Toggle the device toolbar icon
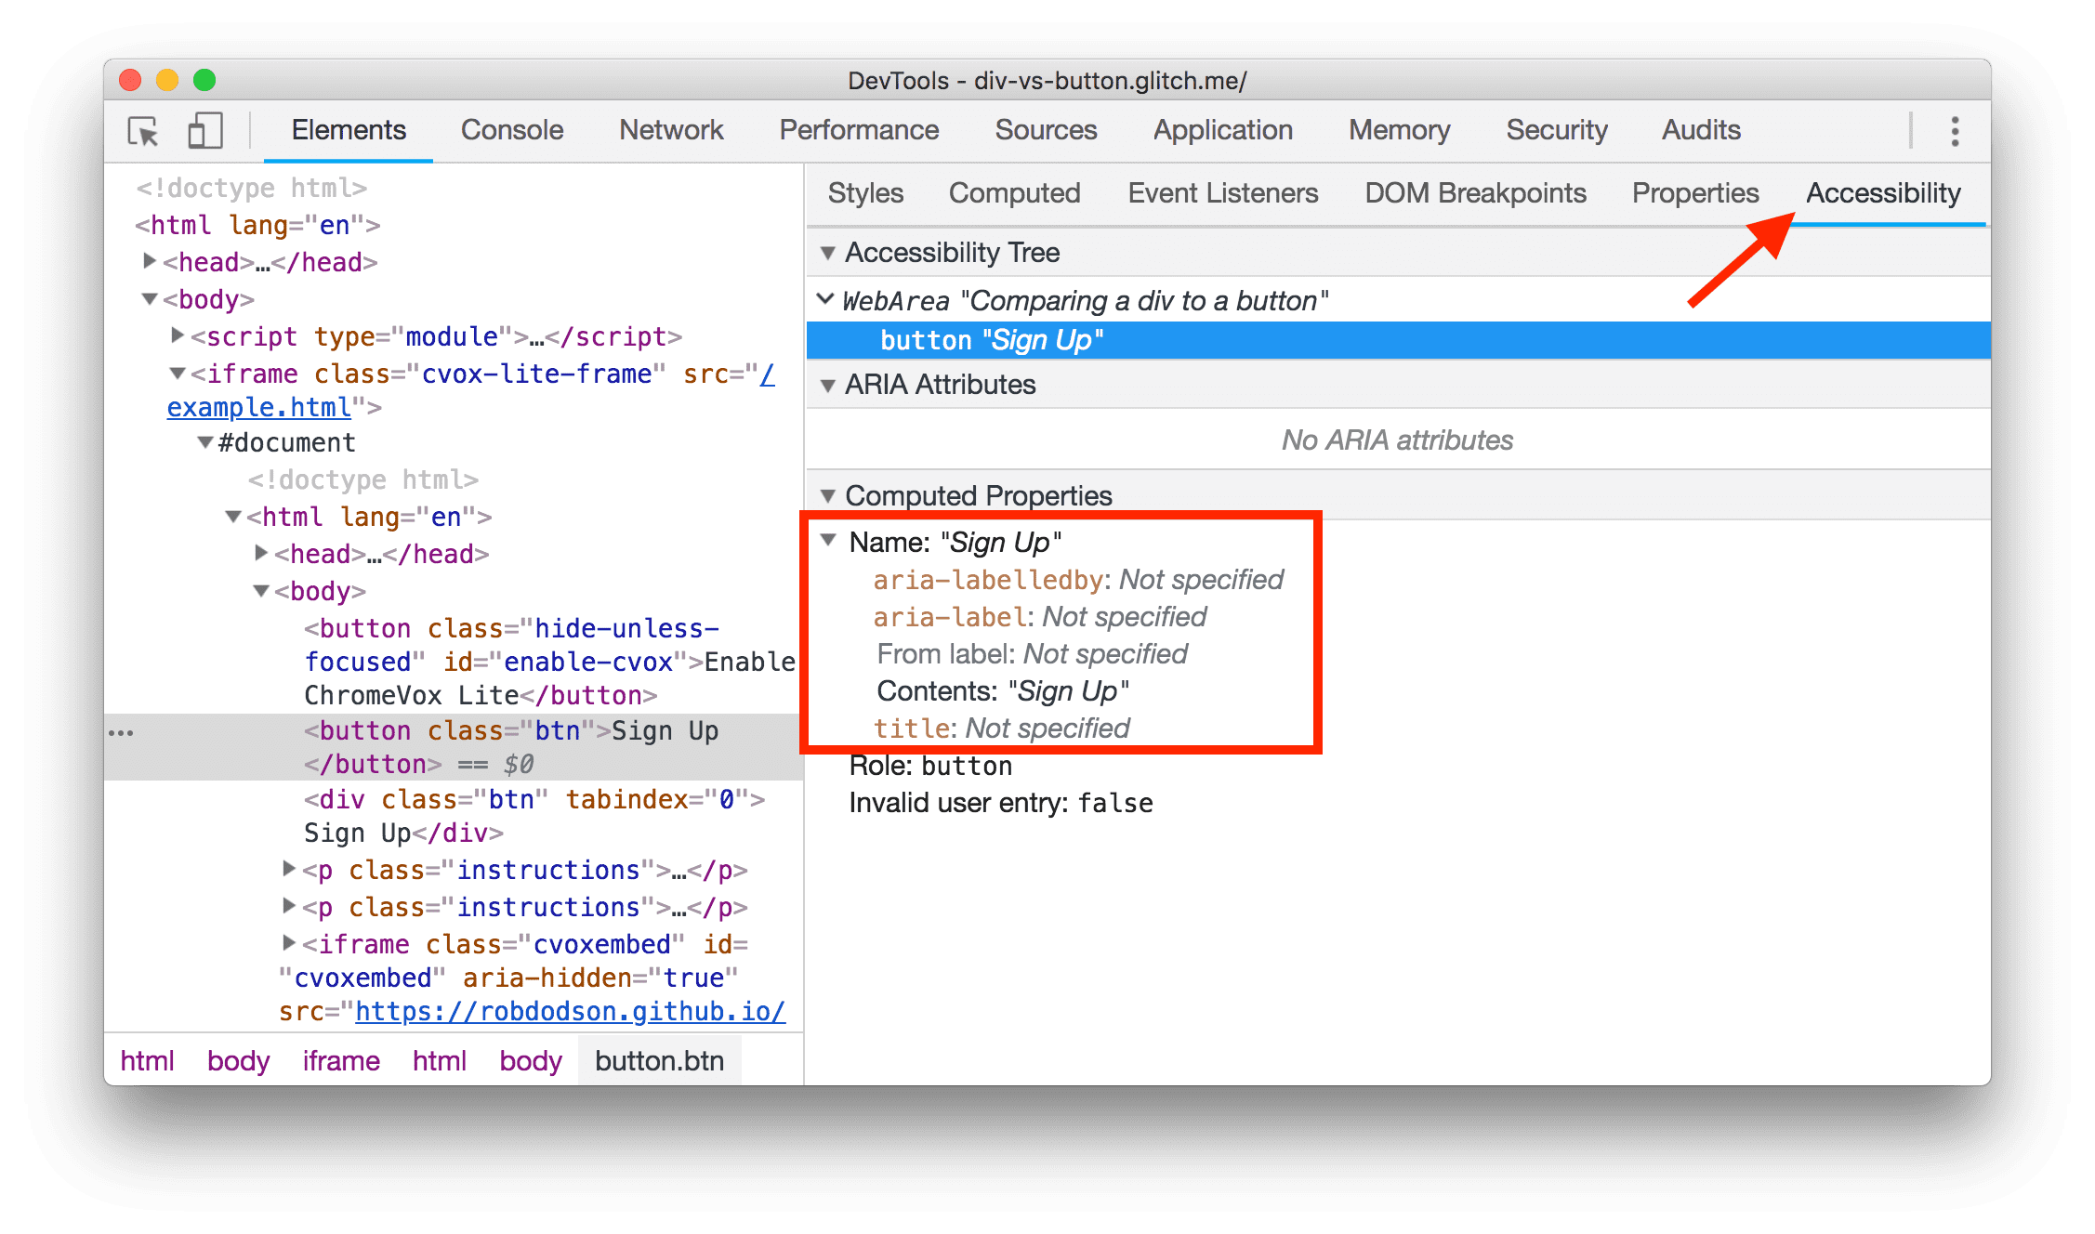Viewport: 2095px width, 1234px height. (x=205, y=132)
